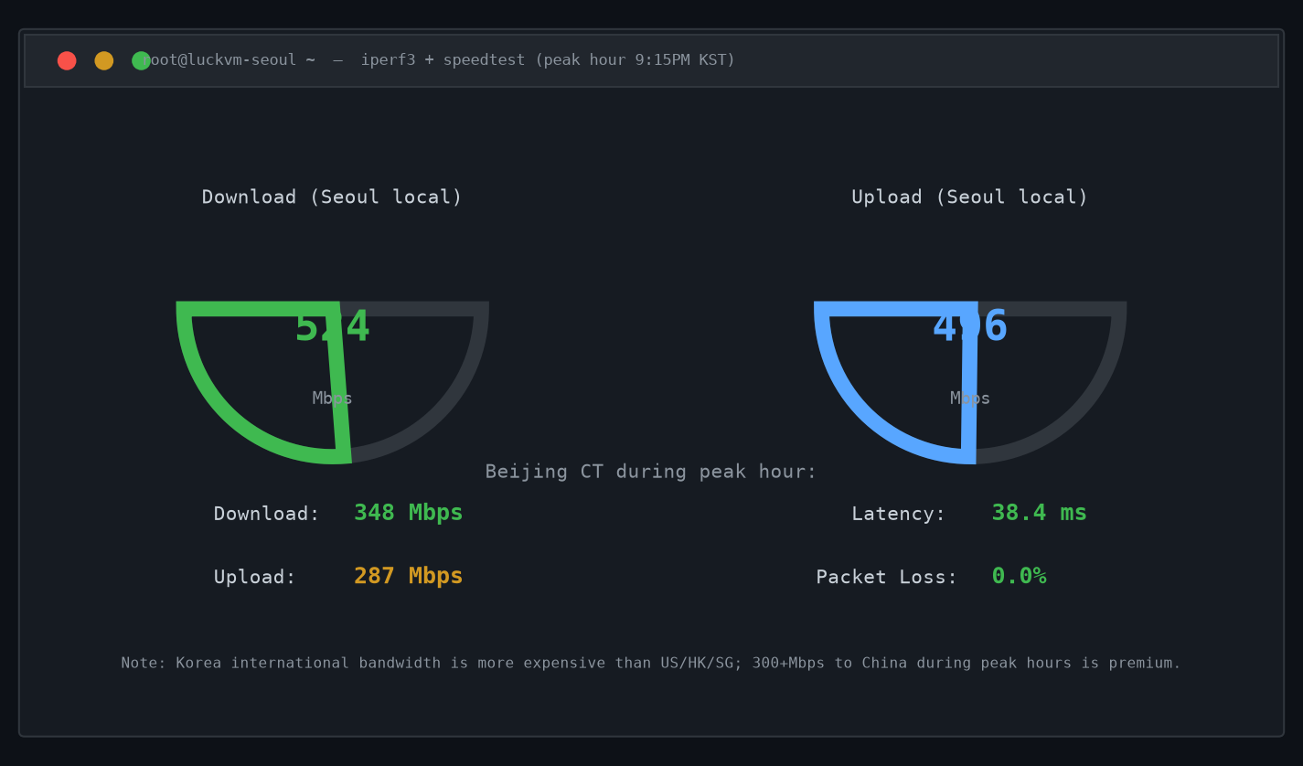Click the 'Download (Seoul local)' heading
Viewport: 1303px width, 766px height.
(x=332, y=197)
